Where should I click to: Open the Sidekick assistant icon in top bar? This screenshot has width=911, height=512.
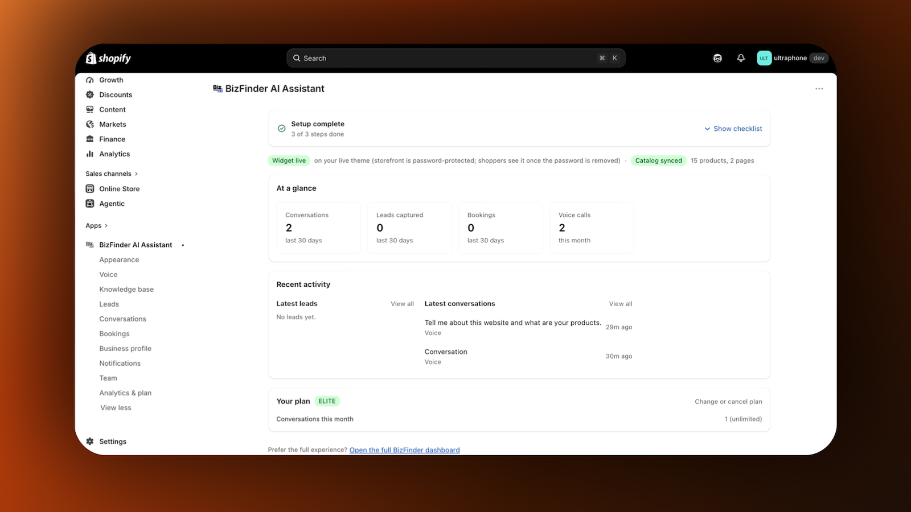pos(717,58)
